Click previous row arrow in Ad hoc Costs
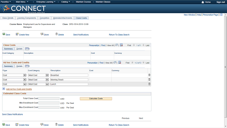Viewport: 227px width, 128px height. pos(132,63)
